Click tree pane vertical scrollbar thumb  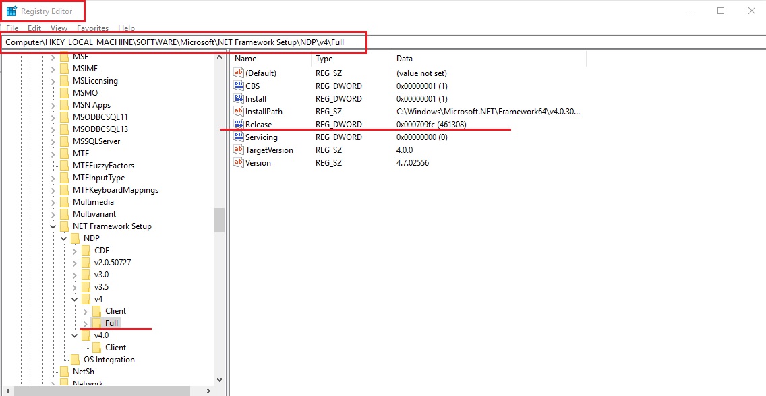(219, 220)
